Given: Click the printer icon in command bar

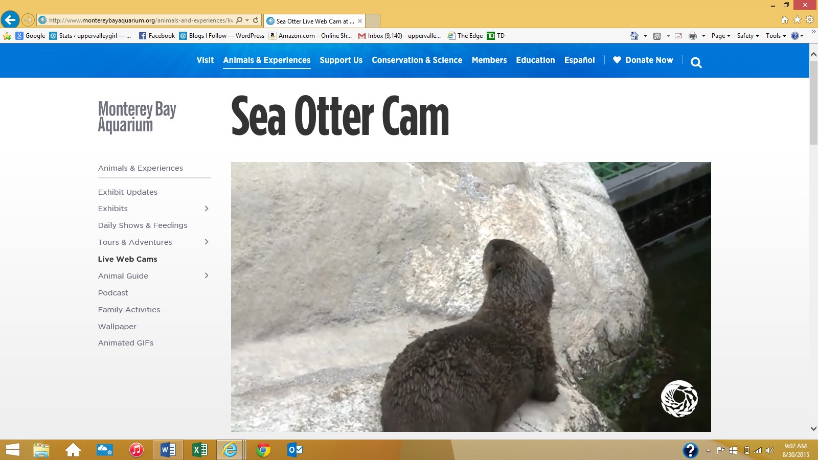Looking at the screenshot, I should click(x=693, y=36).
